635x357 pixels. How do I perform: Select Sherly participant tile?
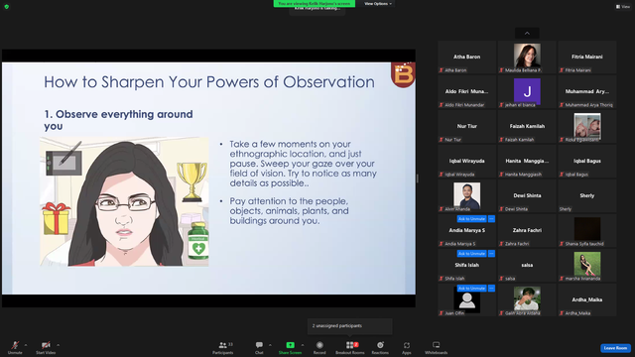(586, 196)
